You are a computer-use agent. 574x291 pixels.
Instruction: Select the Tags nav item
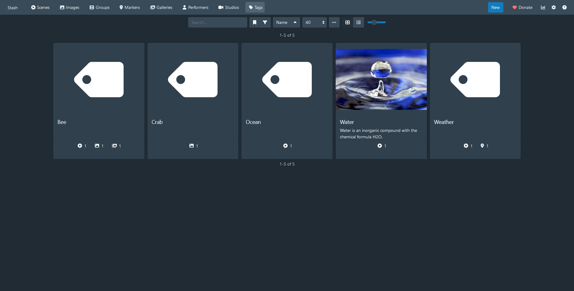coord(255,7)
